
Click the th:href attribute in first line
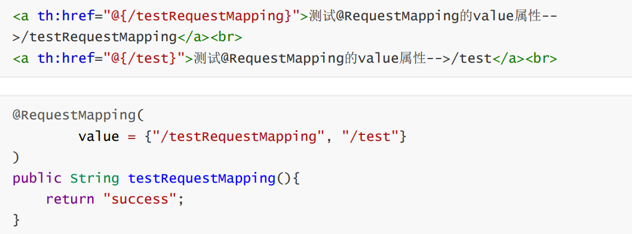(x=65, y=17)
